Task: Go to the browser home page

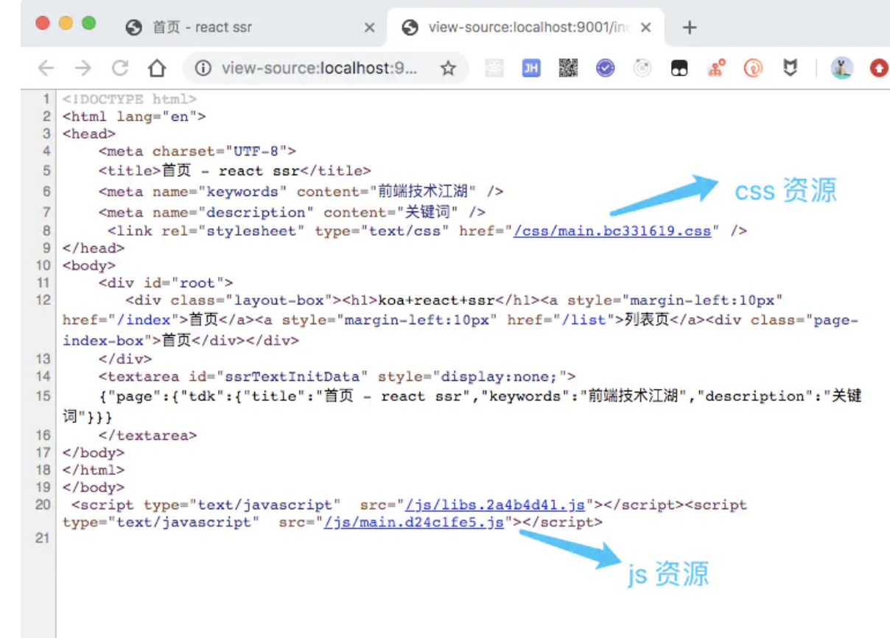Action: point(157,69)
